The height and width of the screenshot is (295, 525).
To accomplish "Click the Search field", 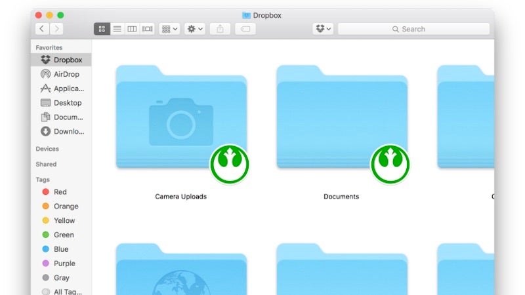I will pos(413,29).
